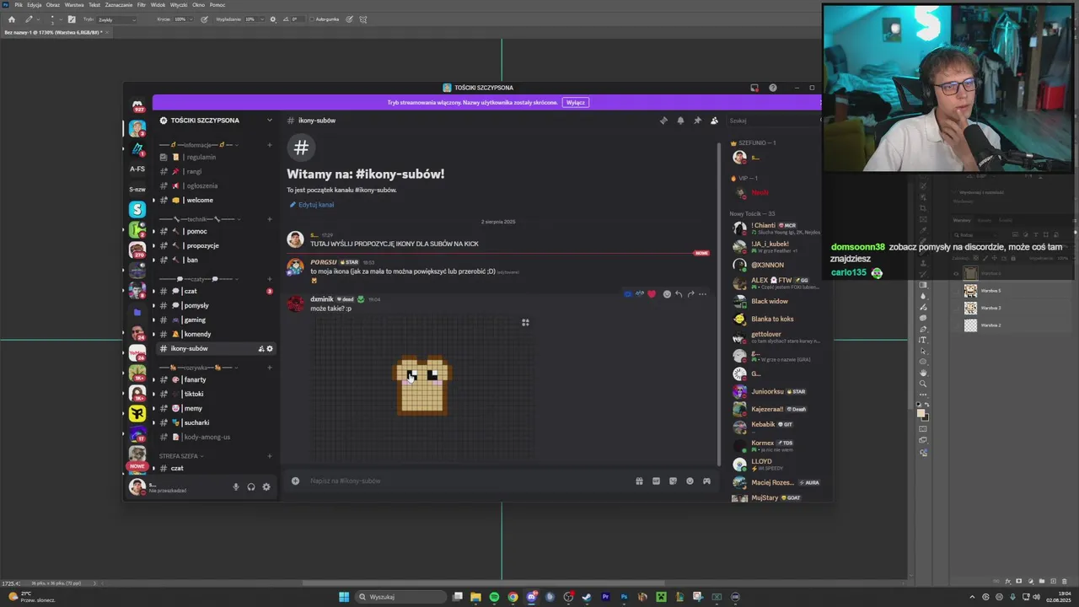The height and width of the screenshot is (607, 1079).
Task: Click invite icon on ikony-subów channel
Action: [260, 348]
